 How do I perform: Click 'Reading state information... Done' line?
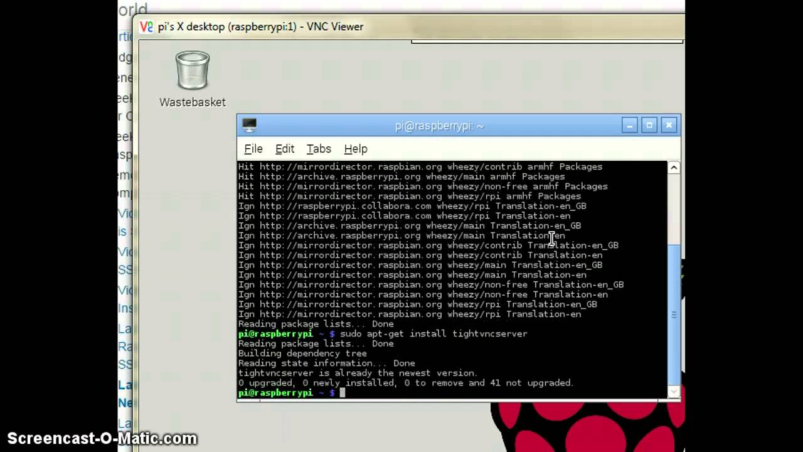326,363
